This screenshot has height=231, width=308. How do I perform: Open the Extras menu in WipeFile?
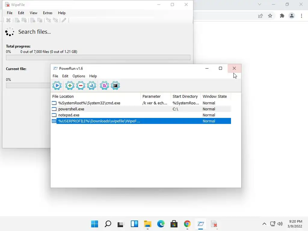click(48, 13)
